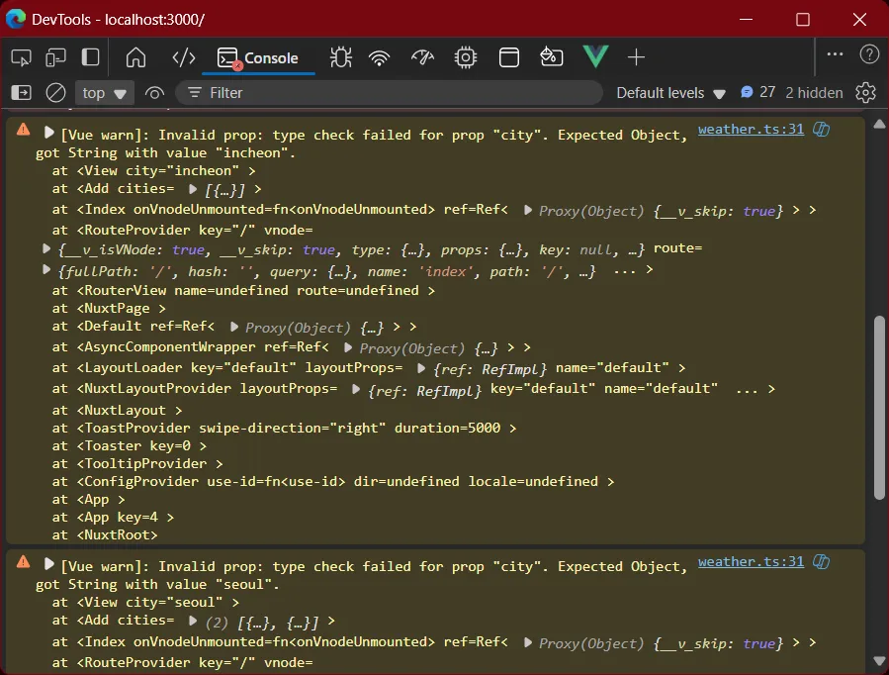Click the "2 hidden" messages label
Image resolution: width=889 pixels, height=675 pixels.
(x=814, y=92)
